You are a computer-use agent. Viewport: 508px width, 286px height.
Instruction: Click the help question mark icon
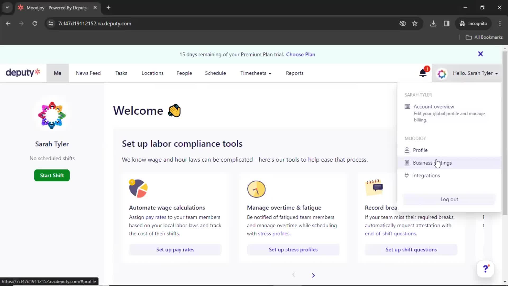coord(486,269)
